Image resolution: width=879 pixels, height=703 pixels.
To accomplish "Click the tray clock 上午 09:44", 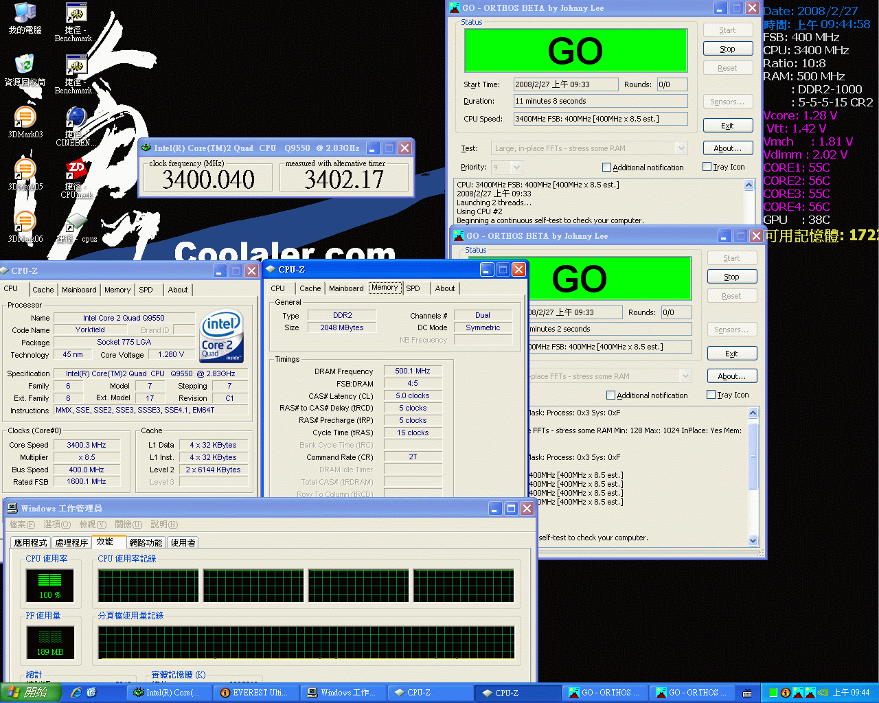I will point(852,693).
